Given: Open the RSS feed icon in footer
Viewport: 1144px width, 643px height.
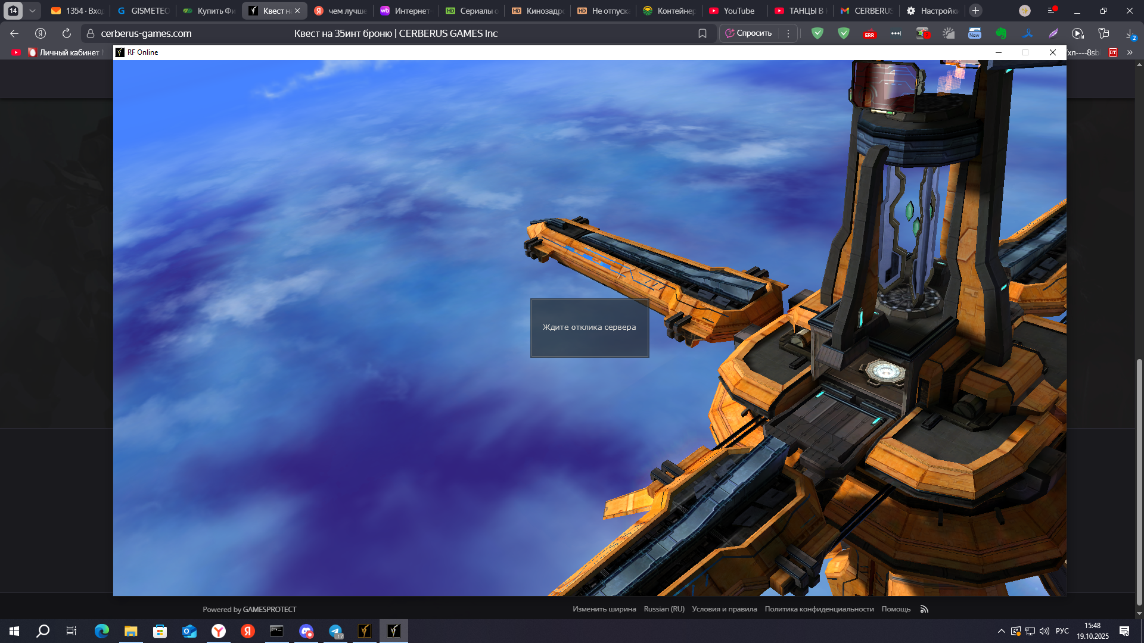Looking at the screenshot, I should click(x=924, y=609).
